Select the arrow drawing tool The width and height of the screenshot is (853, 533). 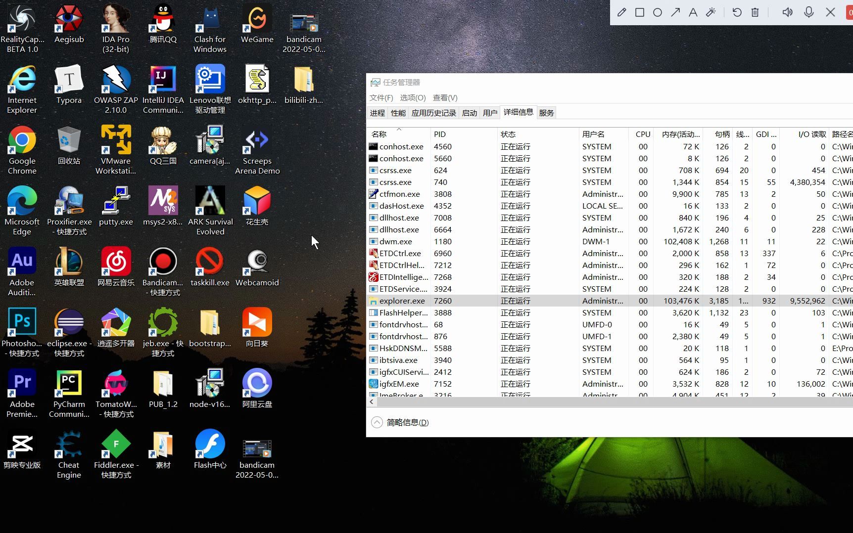coord(675,12)
